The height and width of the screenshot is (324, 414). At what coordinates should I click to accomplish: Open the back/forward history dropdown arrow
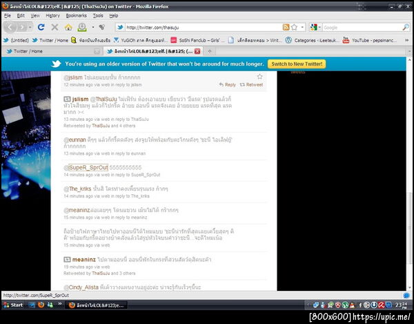tap(30, 27)
